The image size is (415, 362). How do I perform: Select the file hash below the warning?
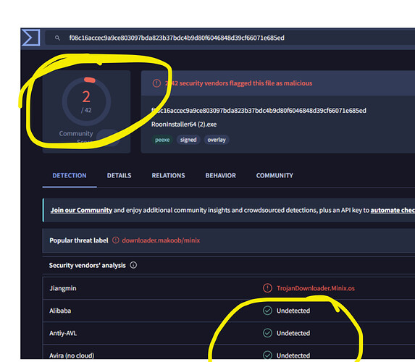259,111
